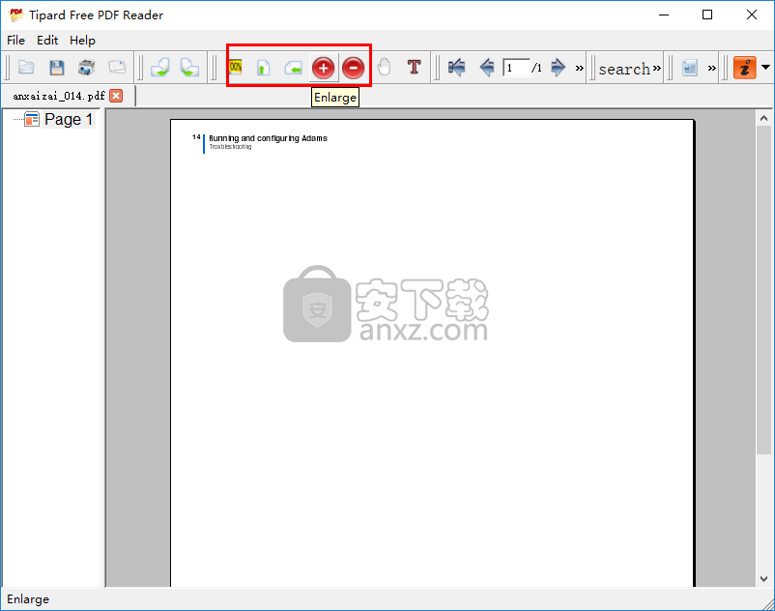Print the document using the printer icon

(x=87, y=68)
